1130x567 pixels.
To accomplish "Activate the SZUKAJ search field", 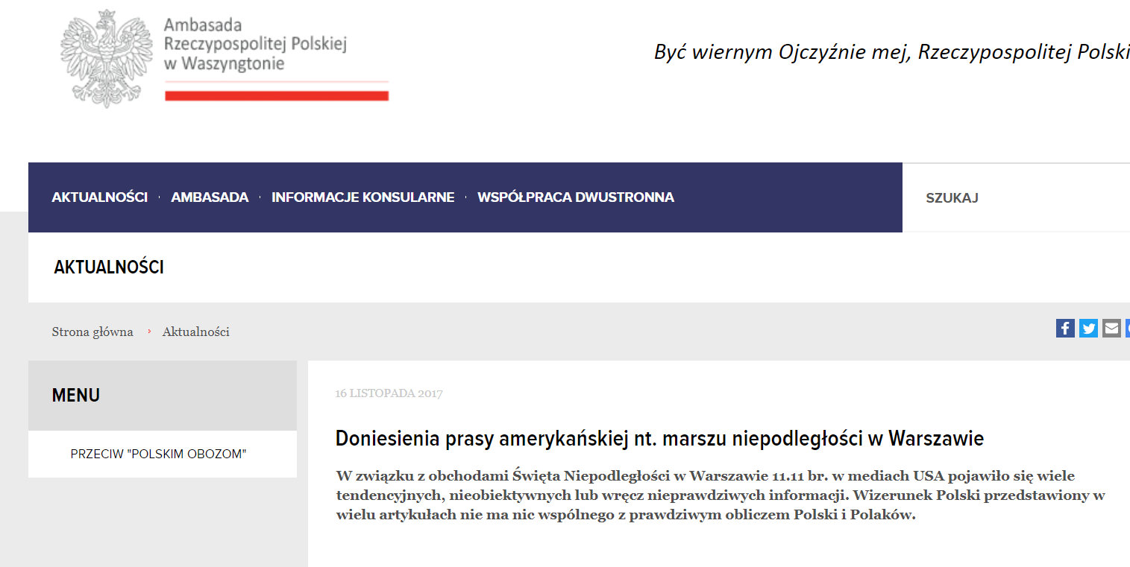I will 952,197.
